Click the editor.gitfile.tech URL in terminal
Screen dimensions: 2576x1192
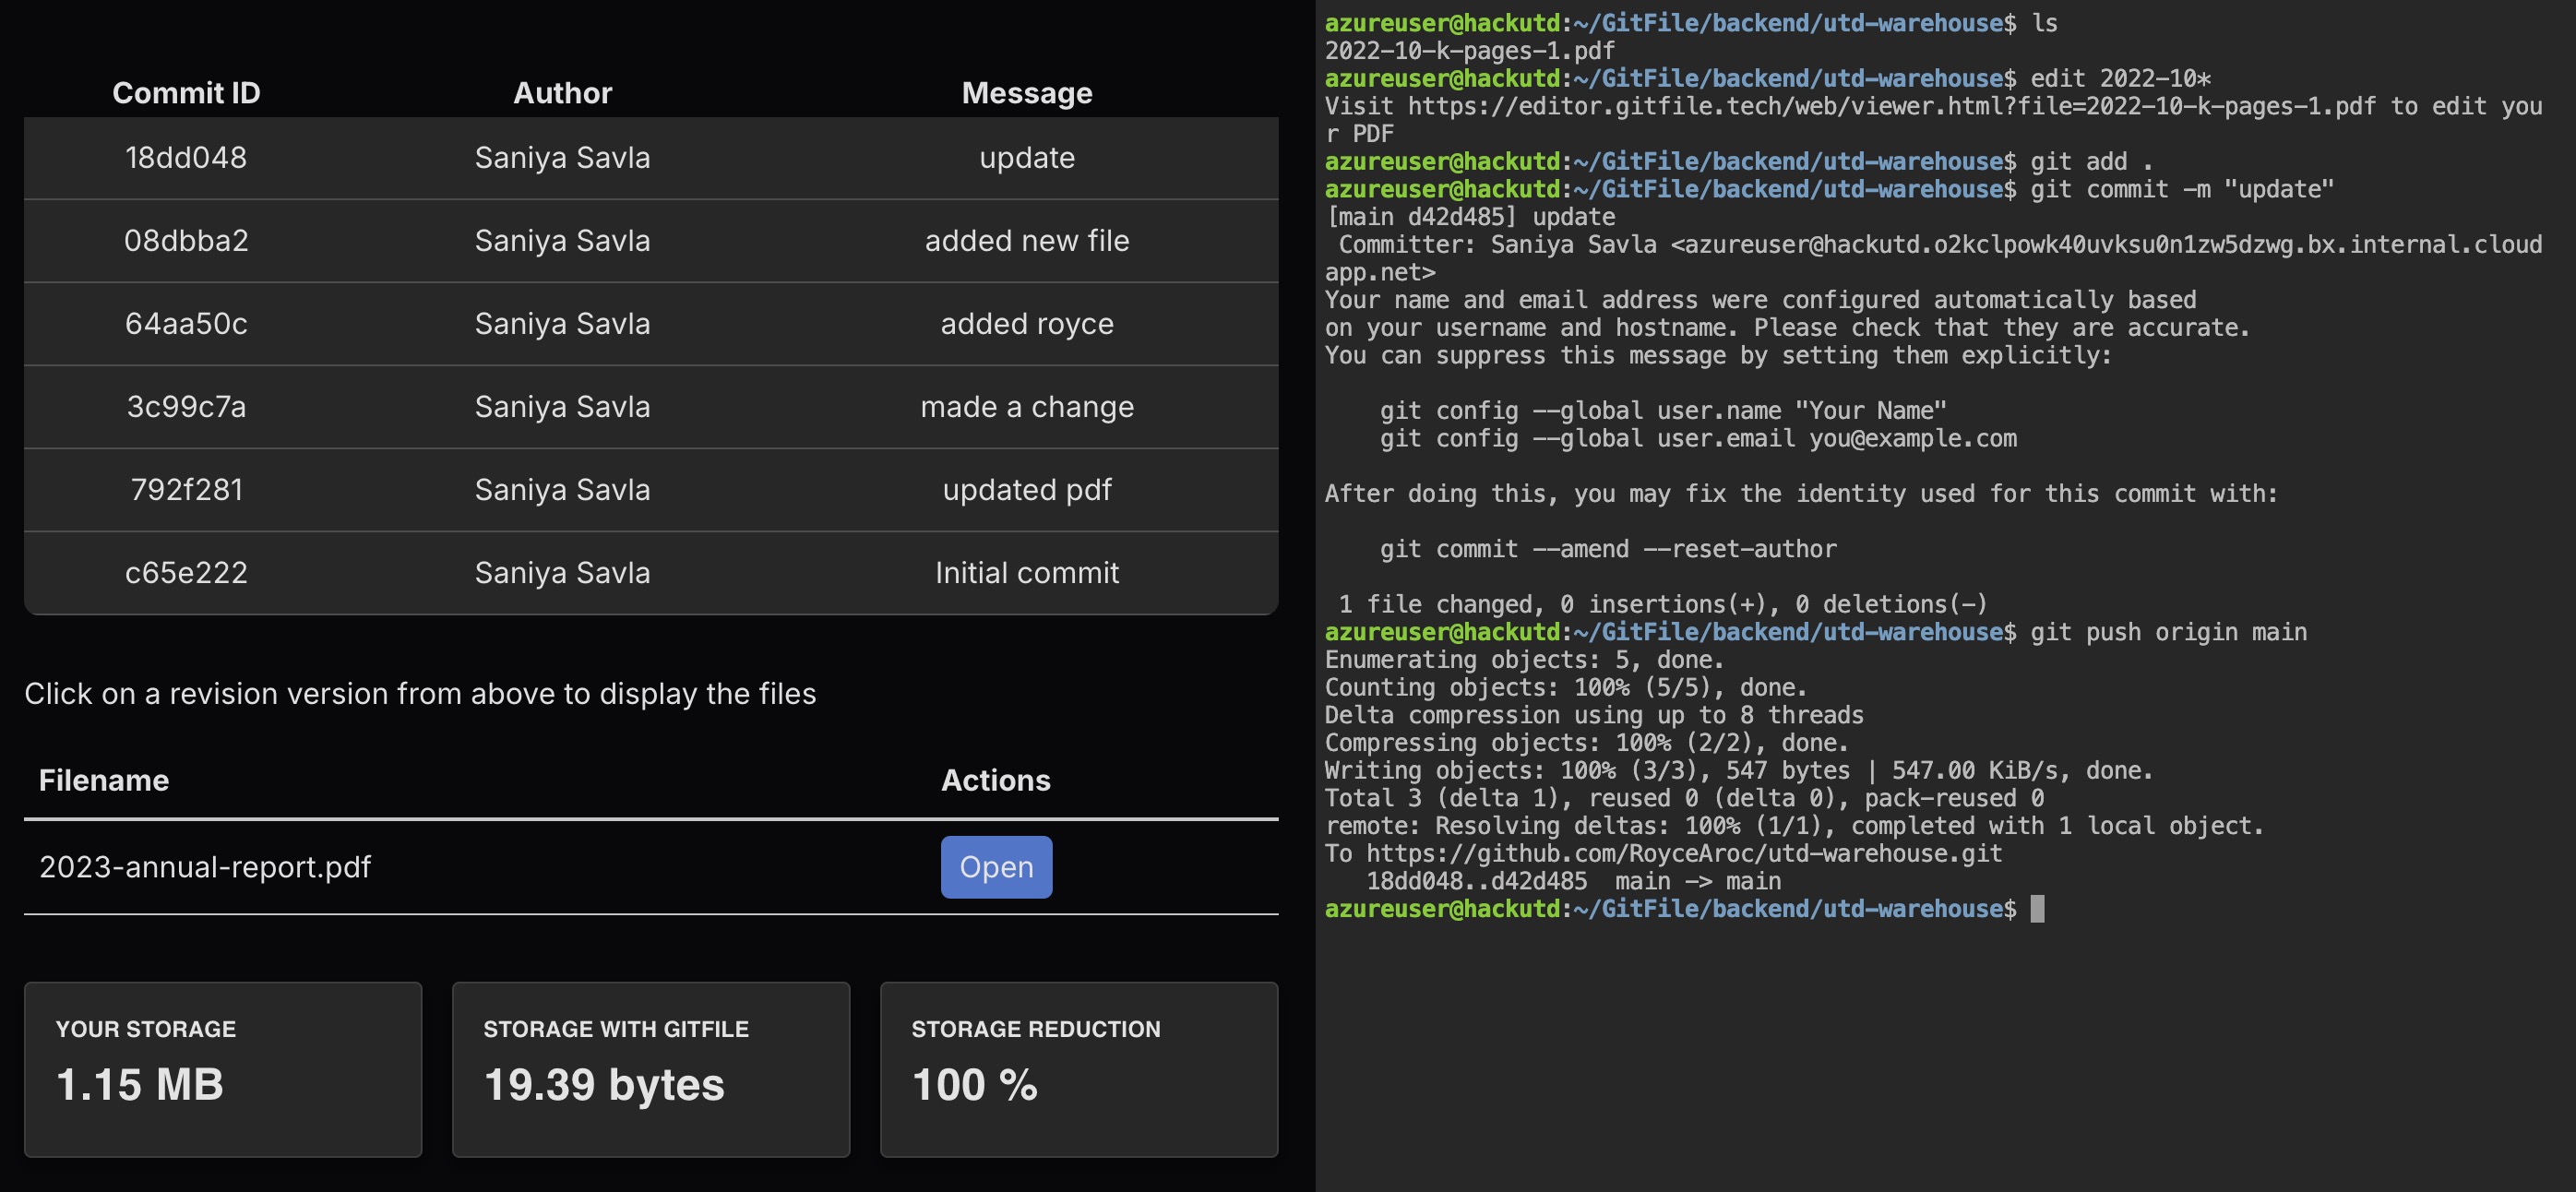[x=1890, y=106]
